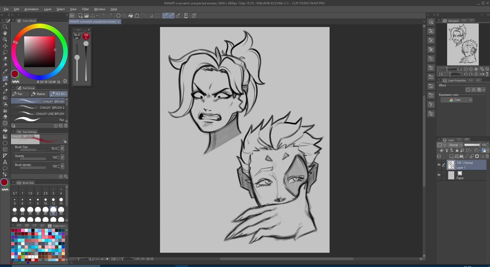Select the Figure ellipse tool
Image resolution: width=490 pixels, height=267 pixels.
(x=5, y=143)
